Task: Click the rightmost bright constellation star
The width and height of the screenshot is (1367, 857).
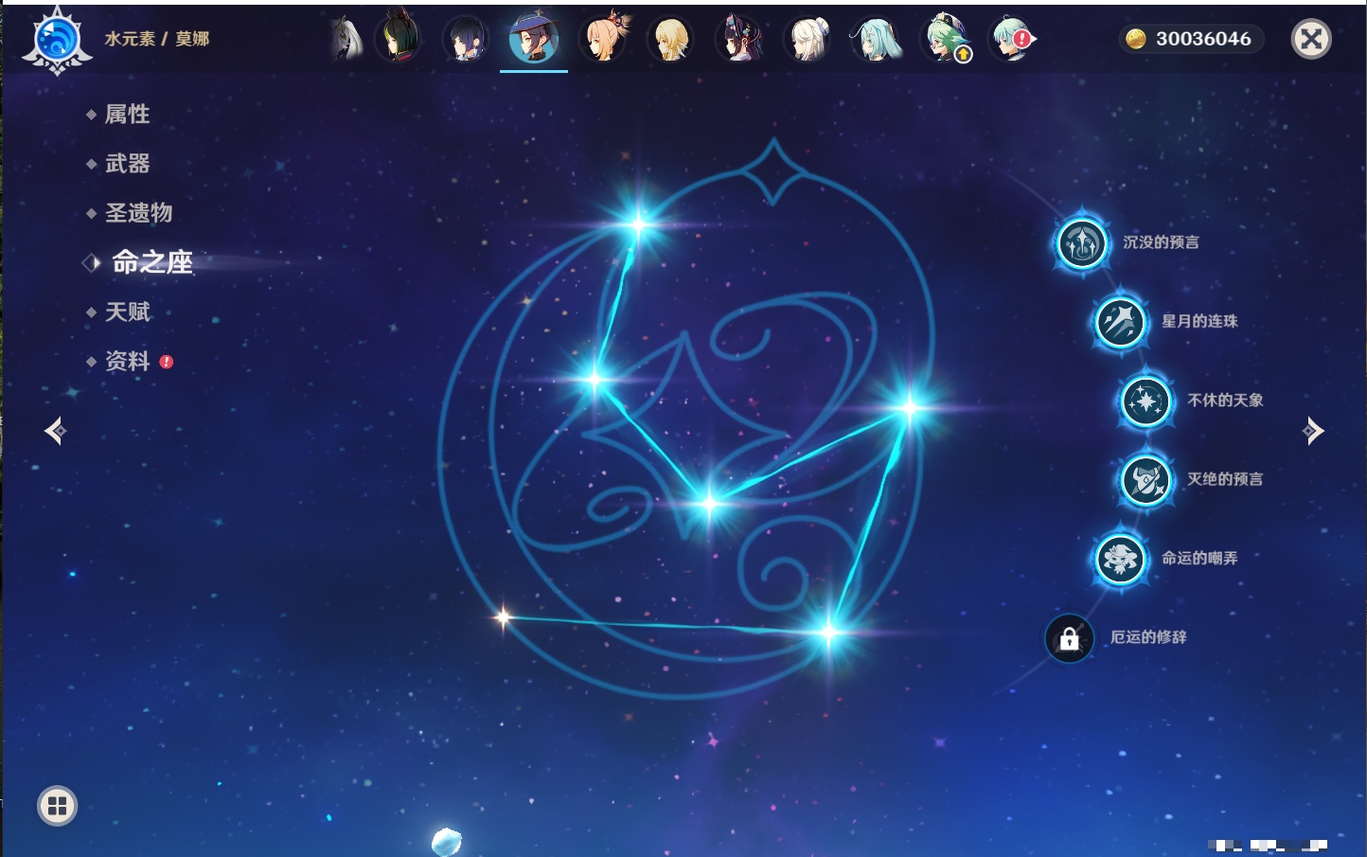Action: (910, 408)
